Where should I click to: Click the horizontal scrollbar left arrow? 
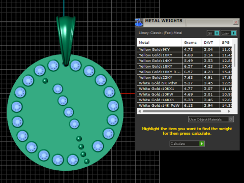[139, 111]
